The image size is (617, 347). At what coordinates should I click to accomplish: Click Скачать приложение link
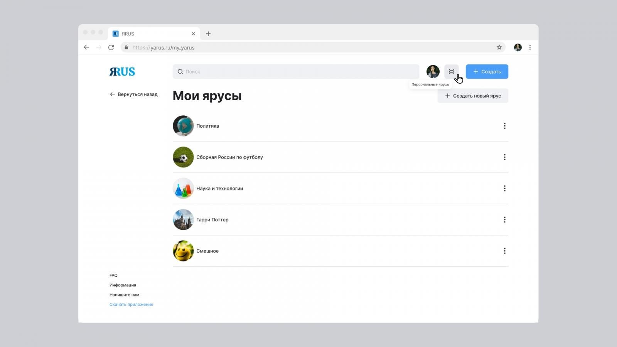131,304
